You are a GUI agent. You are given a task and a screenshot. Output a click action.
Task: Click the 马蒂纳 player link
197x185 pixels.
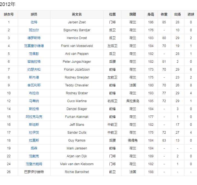click(x=34, y=101)
